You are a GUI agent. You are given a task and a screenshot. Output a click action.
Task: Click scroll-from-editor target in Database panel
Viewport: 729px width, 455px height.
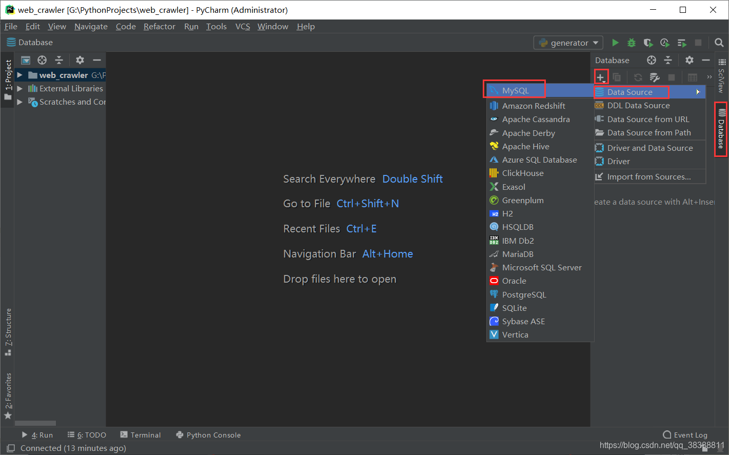(x=652, y=60)
